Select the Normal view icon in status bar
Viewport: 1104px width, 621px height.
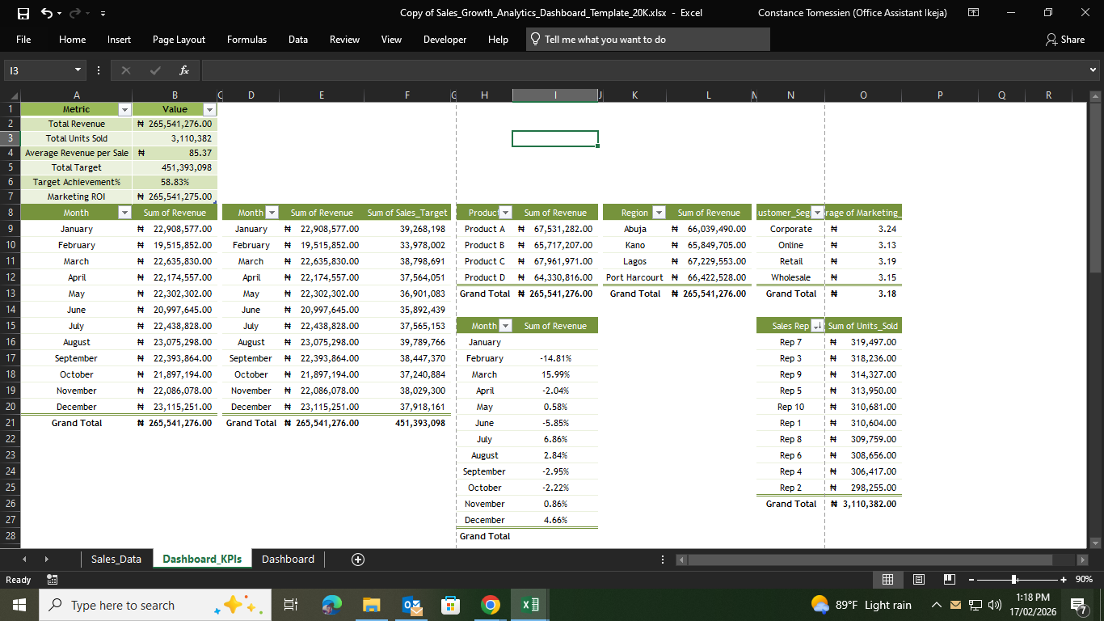coord(887,580)
